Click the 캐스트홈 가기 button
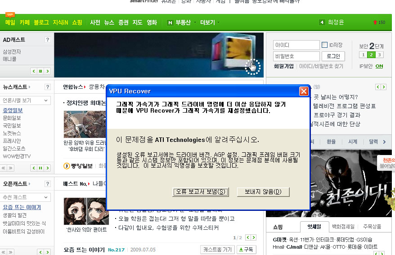Viewport: 395px width, 255px height. (218, 250)
